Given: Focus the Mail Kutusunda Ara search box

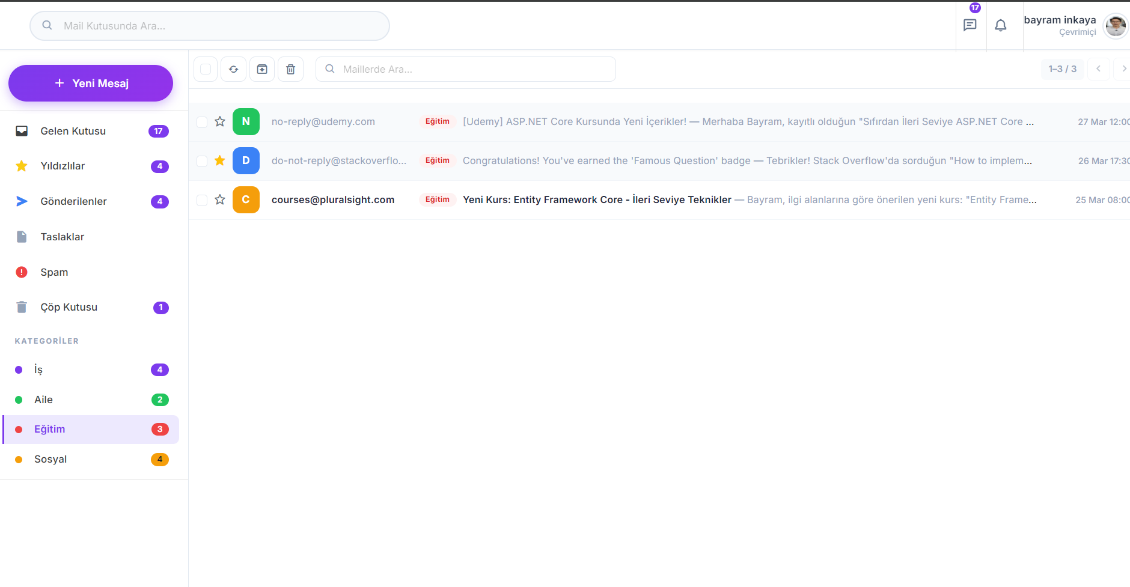Looking at the screenshot, I should tap(210, 26).
